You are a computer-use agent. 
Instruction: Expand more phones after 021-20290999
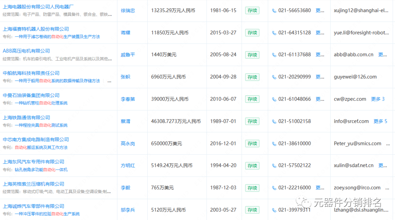(320, 77)
